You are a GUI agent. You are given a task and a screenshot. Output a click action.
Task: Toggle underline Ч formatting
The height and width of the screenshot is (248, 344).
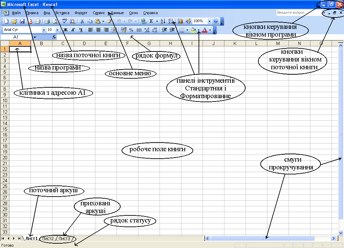click(x=81, y=30)
